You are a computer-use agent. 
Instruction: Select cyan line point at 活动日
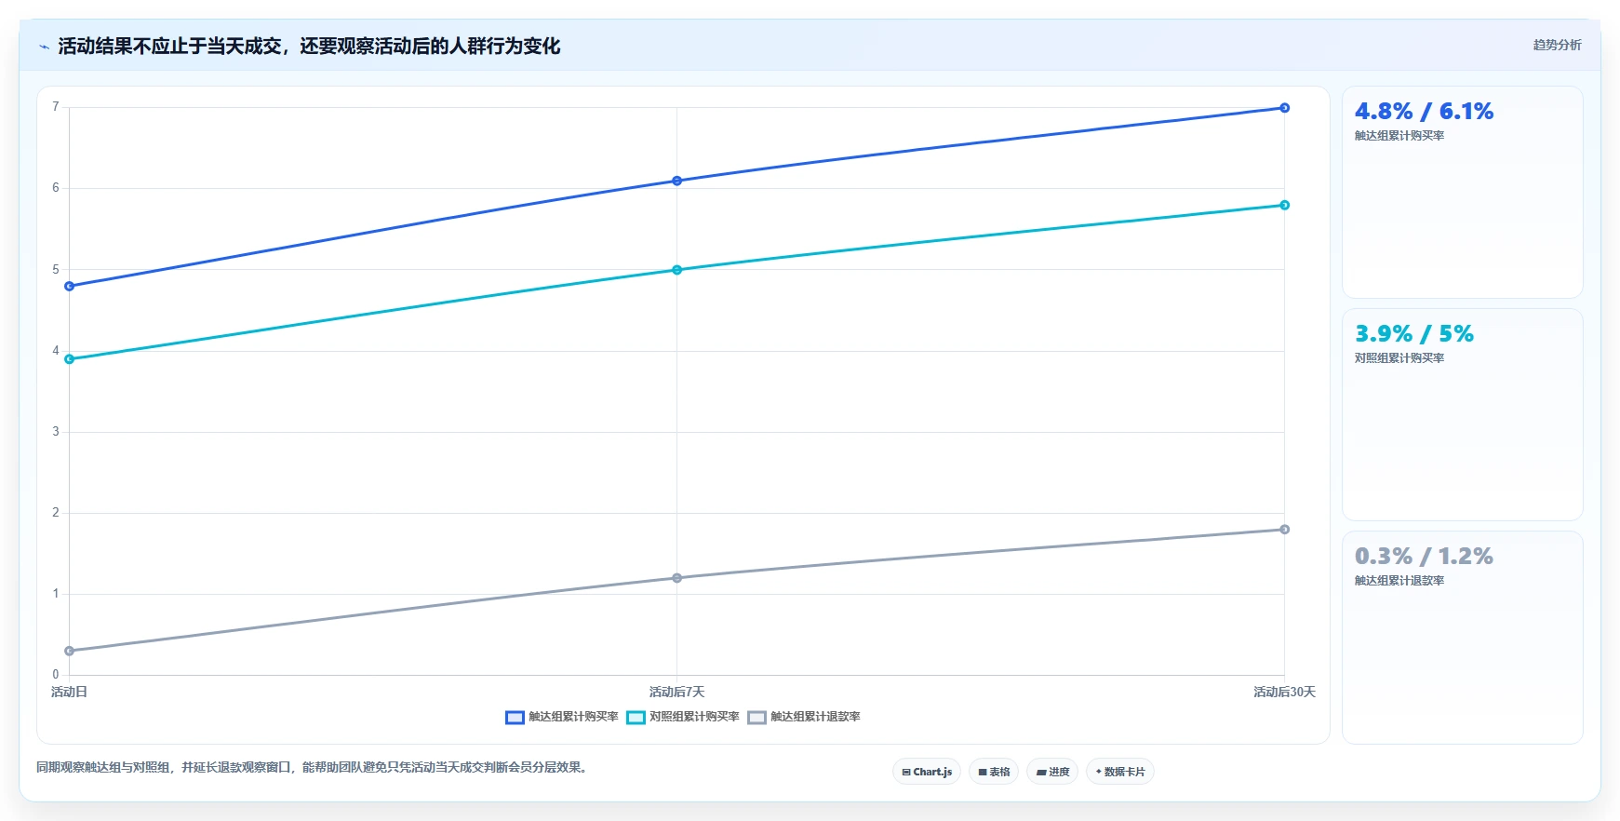69,359
